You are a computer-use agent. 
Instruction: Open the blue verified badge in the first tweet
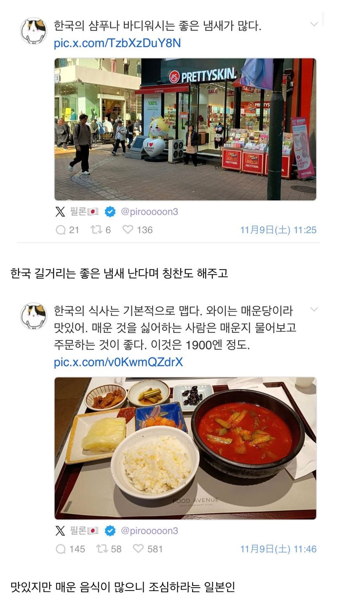click(x=110, y=212)
